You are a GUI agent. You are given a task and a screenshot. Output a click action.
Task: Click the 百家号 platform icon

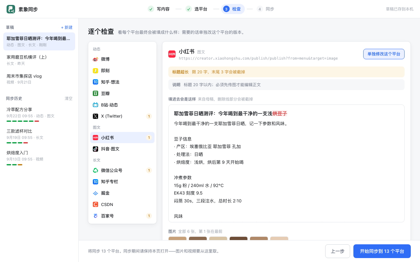click(x=95, y=216)
